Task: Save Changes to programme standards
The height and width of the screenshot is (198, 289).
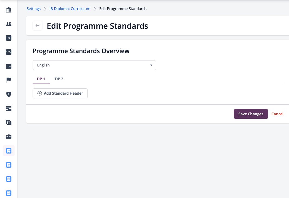Action: coord(251,114)
